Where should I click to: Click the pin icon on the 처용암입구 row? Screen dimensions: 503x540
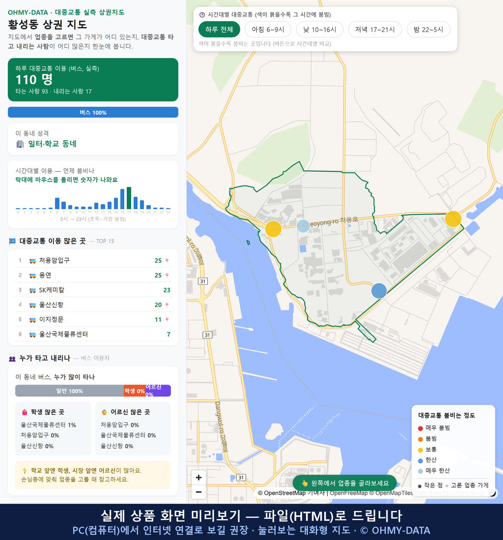click(167, 261)
